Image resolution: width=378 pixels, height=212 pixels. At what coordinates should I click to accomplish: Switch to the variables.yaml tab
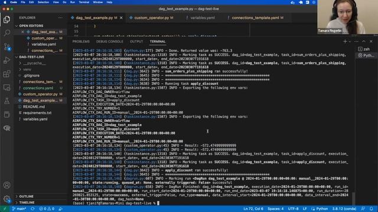(x=202, y=18)
